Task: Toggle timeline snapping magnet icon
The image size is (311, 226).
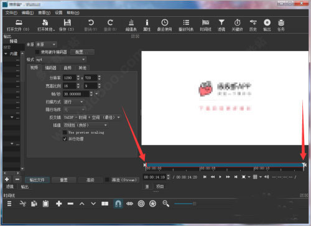Action: pos(118,204)
